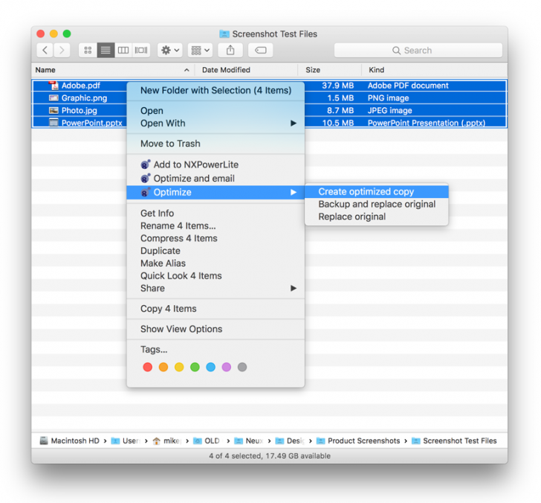This screenshot has width=541, height=503.
Task: Choose Show View Options
Action: pos(216,329)
